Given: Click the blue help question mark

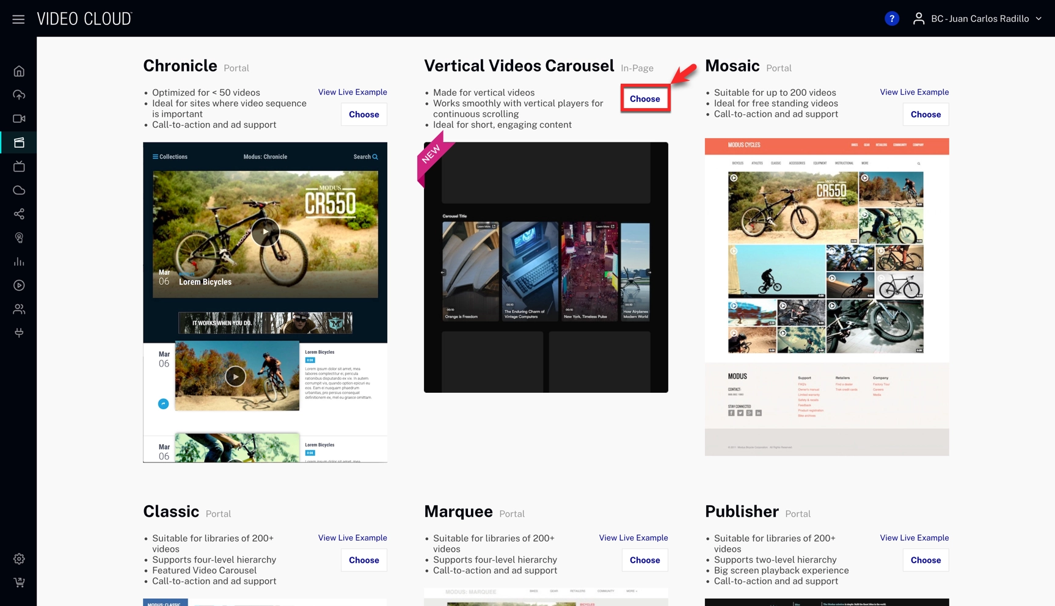Looking at the screenshot, I should (891, 19).
